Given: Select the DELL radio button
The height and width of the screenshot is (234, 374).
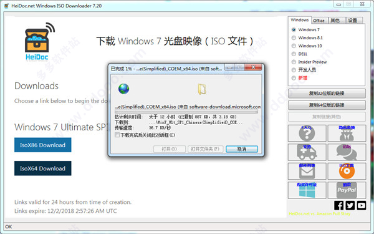Looking at the screenshot, I should (x=294, y=54).
